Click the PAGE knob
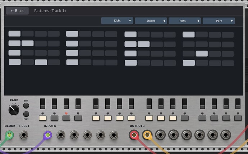This screenshot has height=154, width=248. click(14, 110)
